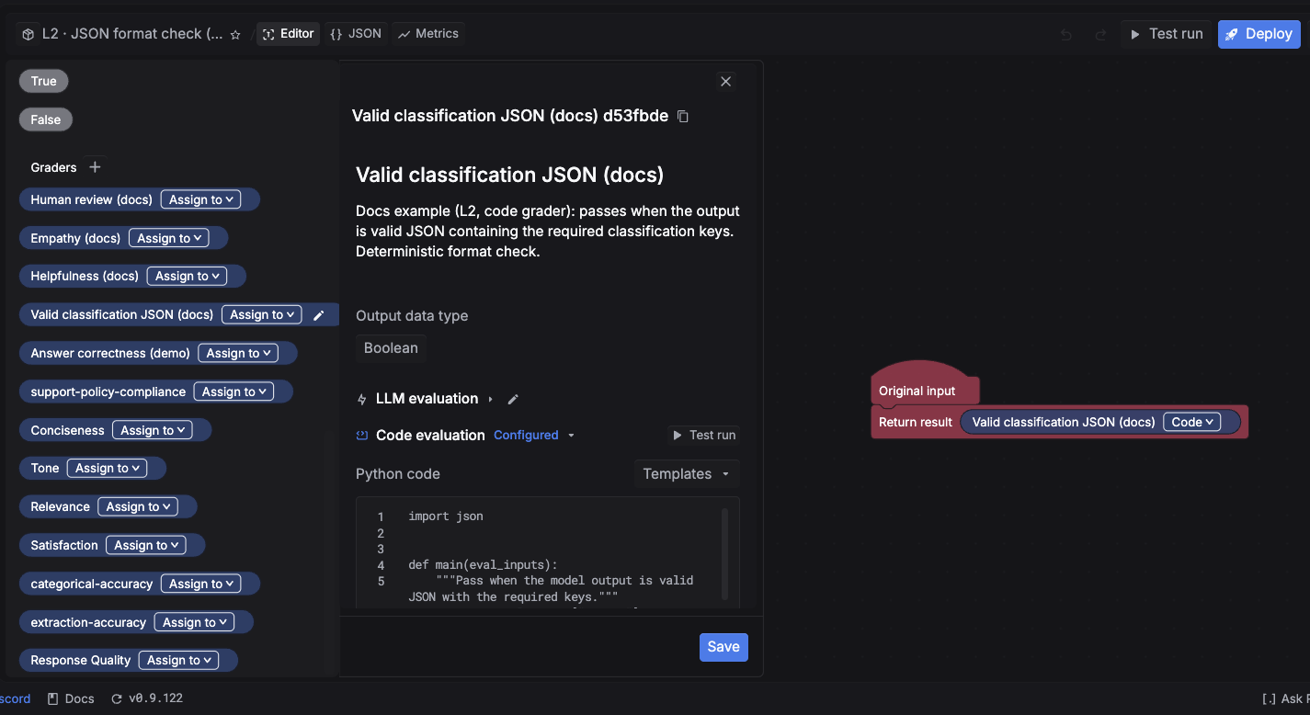The width and height of the screenshot is (1310, 715).
Task: Open Assign to dropdown for Relevance
Action: [x=138, y=506]
